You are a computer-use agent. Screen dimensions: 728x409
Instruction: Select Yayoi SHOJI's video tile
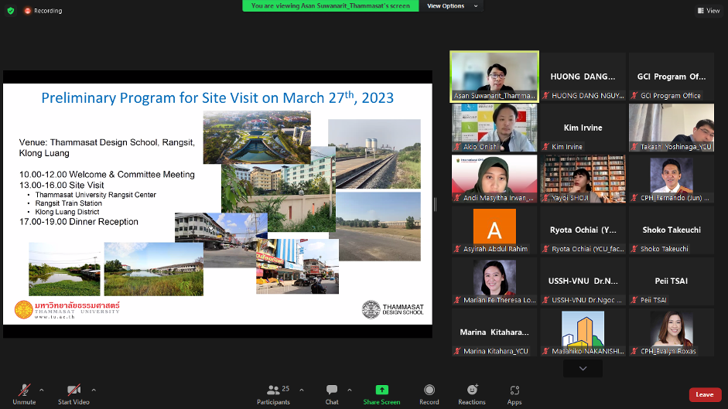pos(583,179)
